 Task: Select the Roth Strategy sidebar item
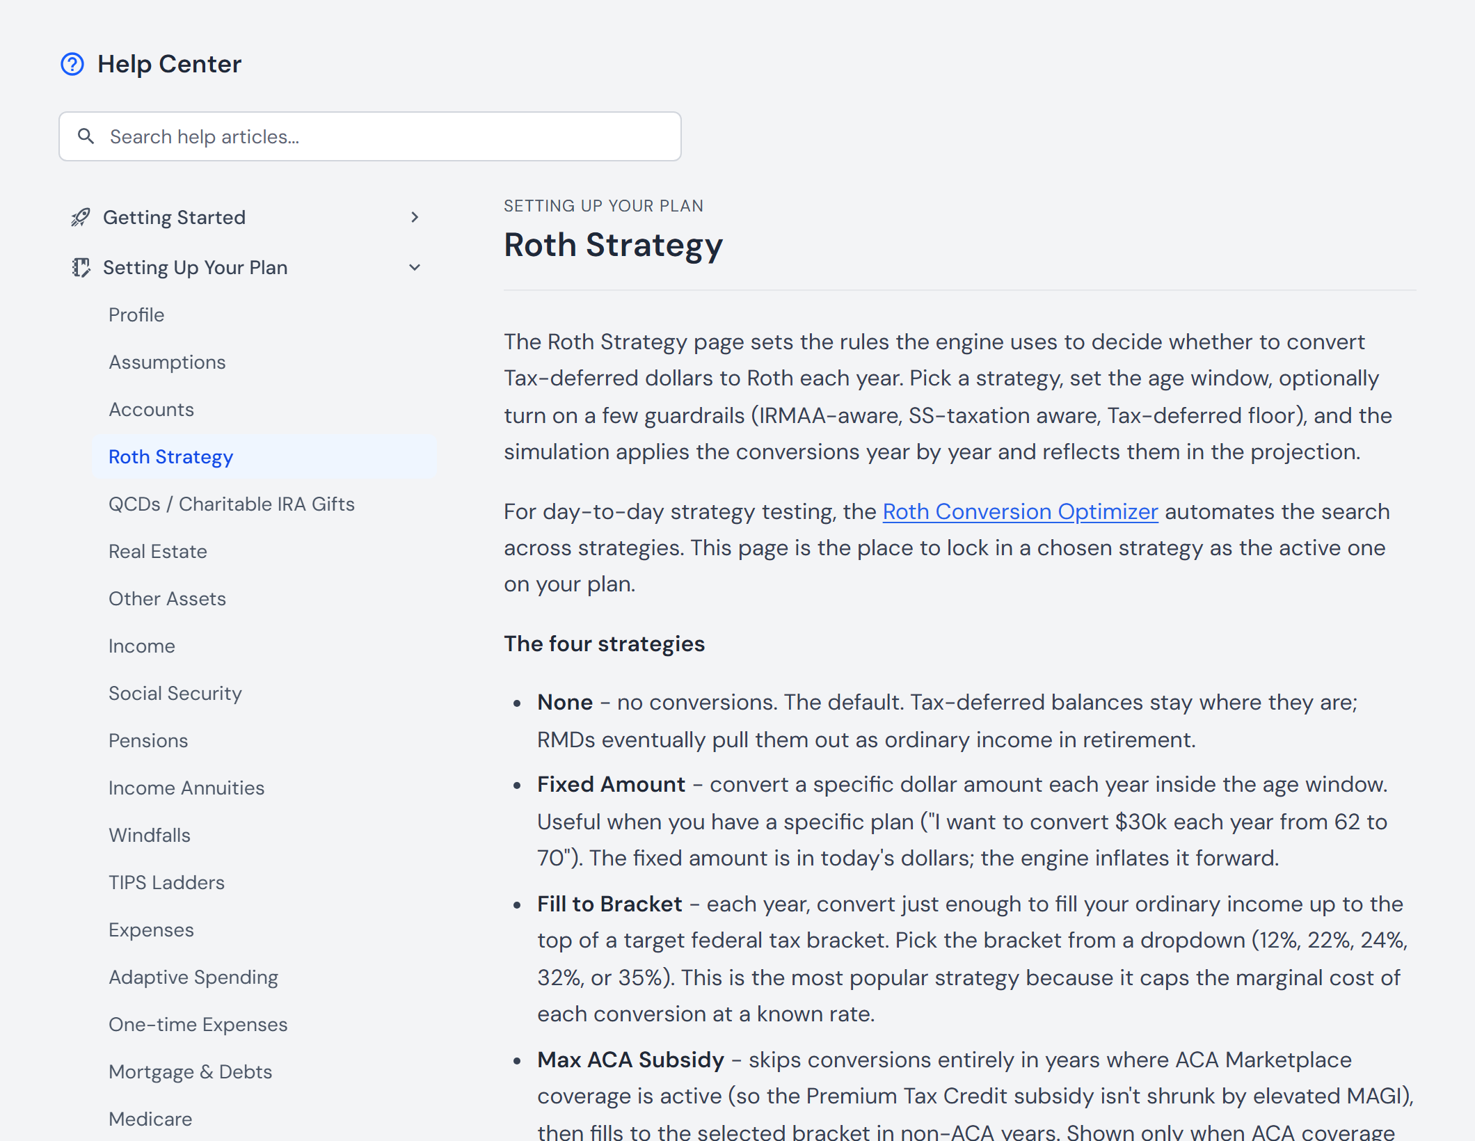(264, 456)
